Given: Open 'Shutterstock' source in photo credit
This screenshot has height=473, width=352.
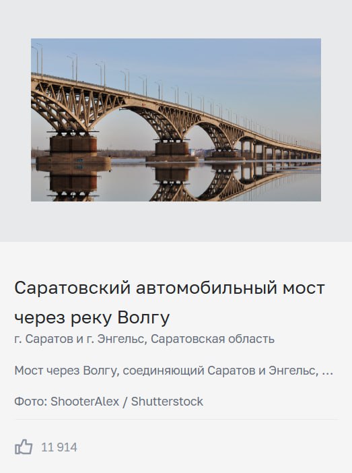Looking at the screenshot, I should (168, 402).
